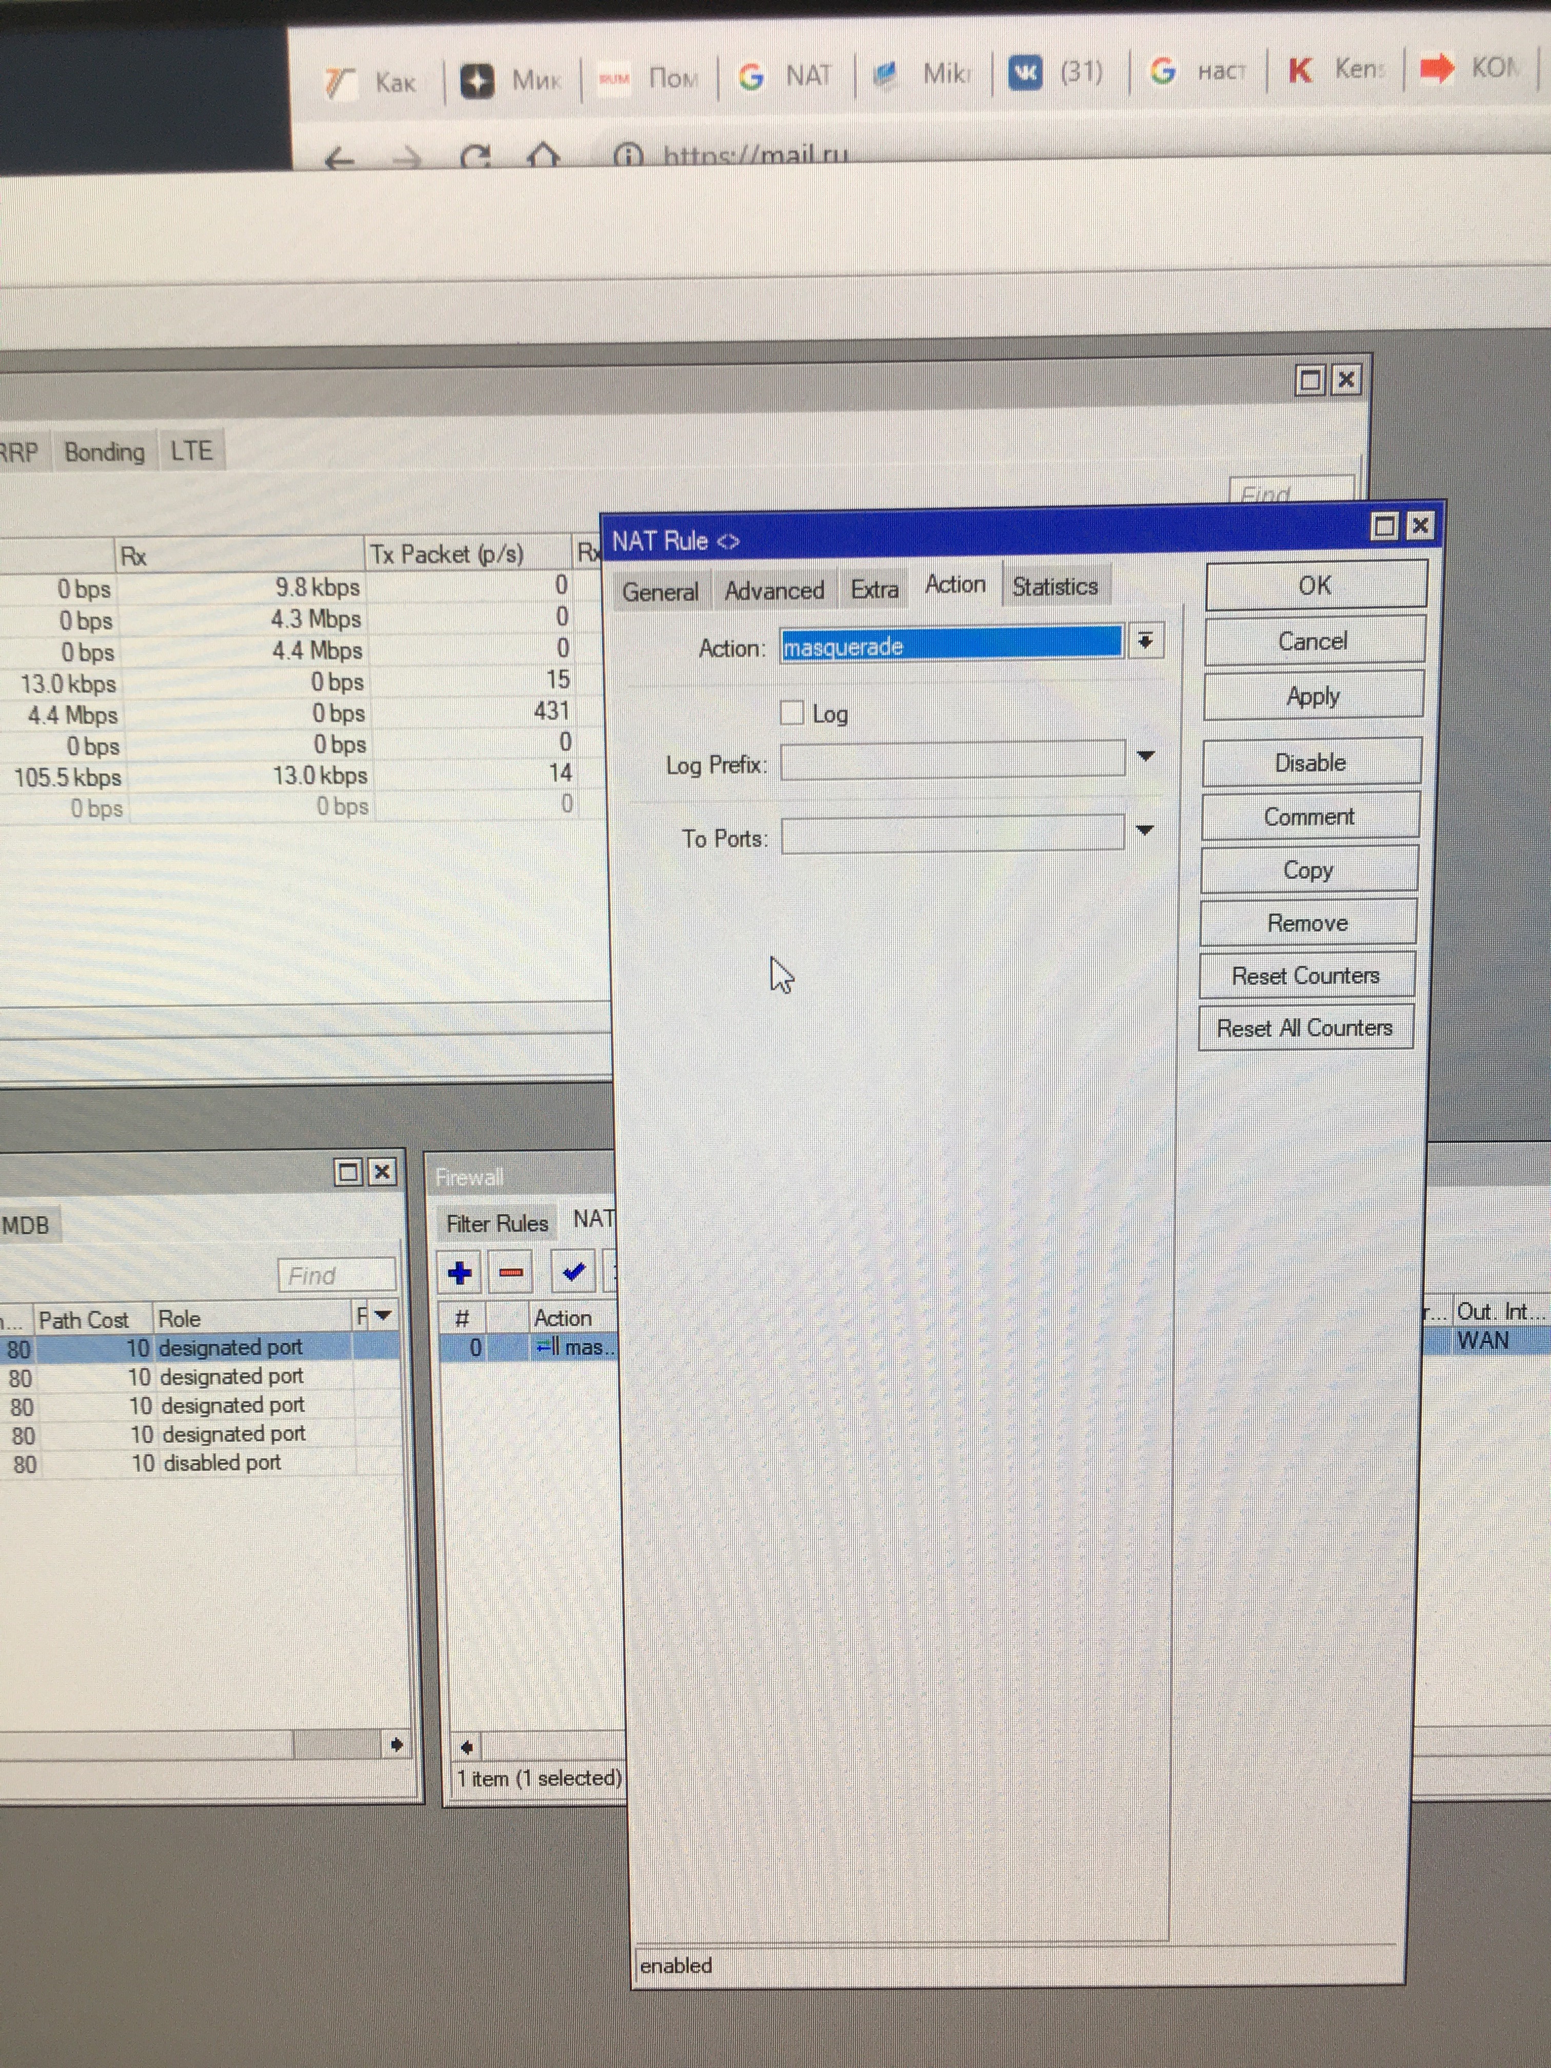Viewport: 1551px width, 2068px height.
Task: Open the MDB tab
Action: (x=26, y=1225)
